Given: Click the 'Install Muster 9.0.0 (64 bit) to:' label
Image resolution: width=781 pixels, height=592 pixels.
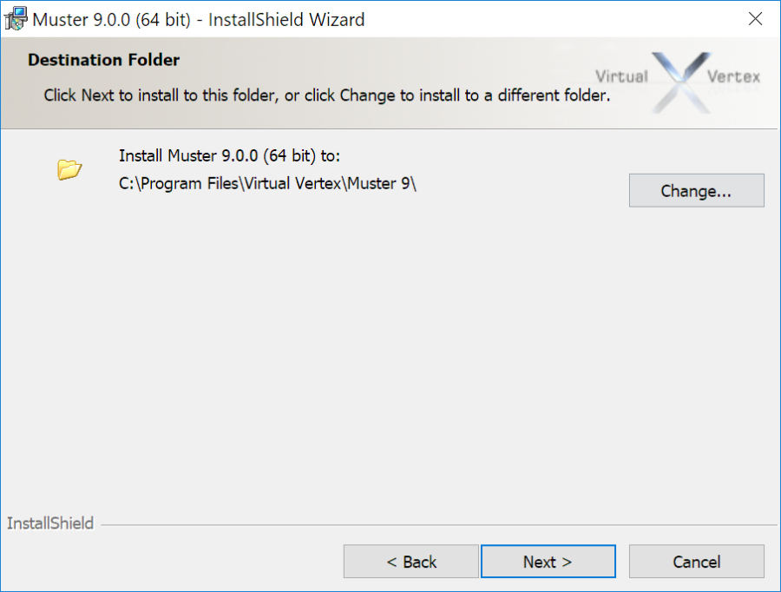Looking at the screenshot, I should tap(229, 155).
